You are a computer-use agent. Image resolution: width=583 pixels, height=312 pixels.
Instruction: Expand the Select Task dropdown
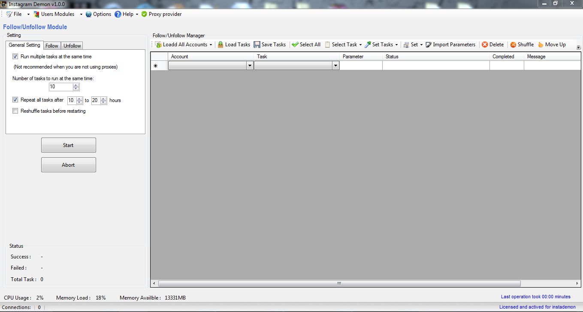[360, 45]
